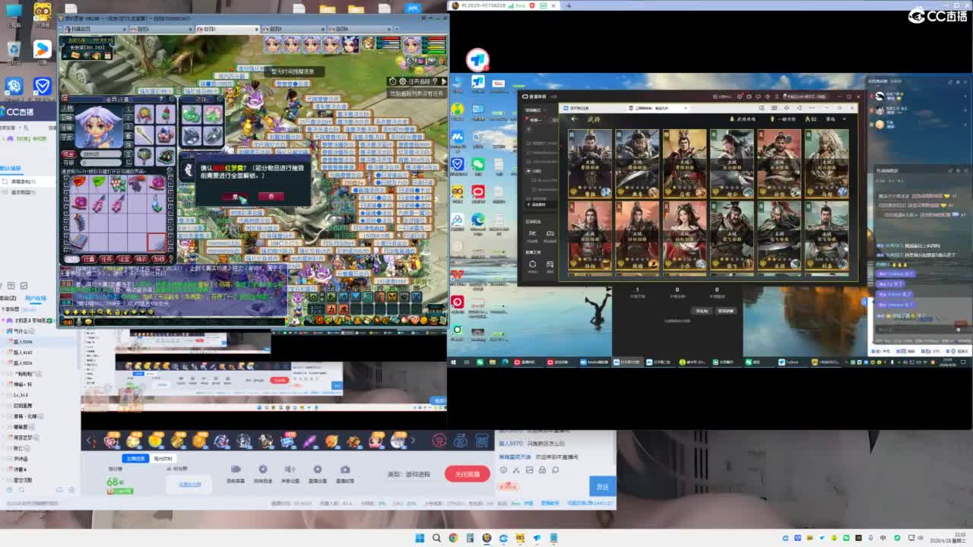Launch Chrome from the Windows taskbar
Screen dimensions: 973x547
pos(453,539)
